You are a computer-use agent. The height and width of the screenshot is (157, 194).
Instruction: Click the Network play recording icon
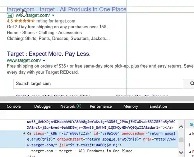tap(79, 106)
